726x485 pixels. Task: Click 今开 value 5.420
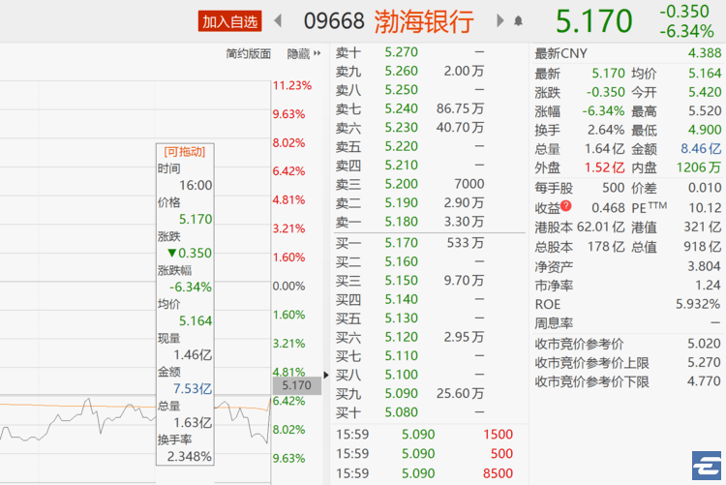pos(705,92)
